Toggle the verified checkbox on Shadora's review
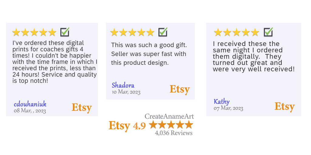Image resolution: width=311 pixels, height=155 pixels. click(163, 32)
